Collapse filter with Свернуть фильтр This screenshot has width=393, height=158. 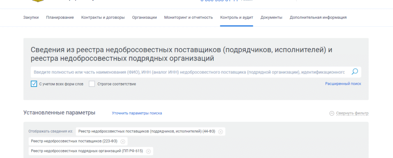[x=352, y=113]
